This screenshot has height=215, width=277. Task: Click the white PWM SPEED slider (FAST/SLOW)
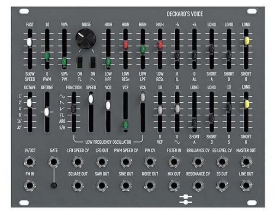(x=29, y=42)
